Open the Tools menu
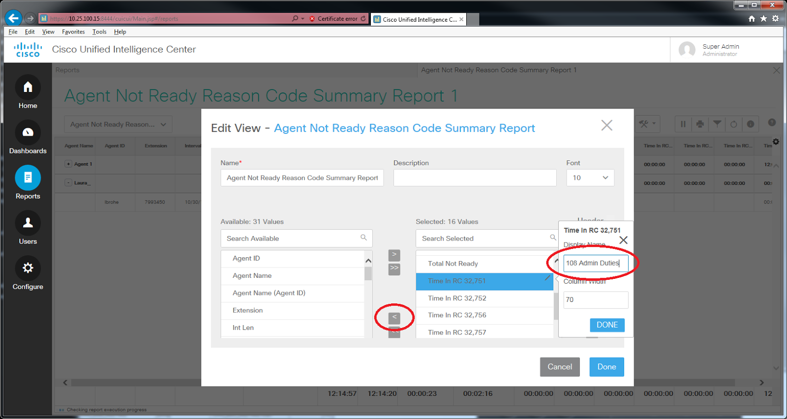 pyautogui.click(x=99, y=31)
